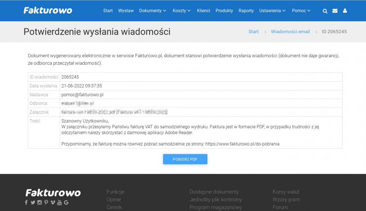Select Raporty in the top navigation

point(246,11)
